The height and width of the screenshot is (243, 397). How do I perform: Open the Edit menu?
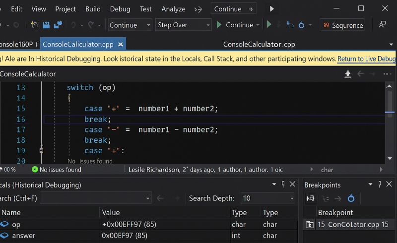pos(16,9)
